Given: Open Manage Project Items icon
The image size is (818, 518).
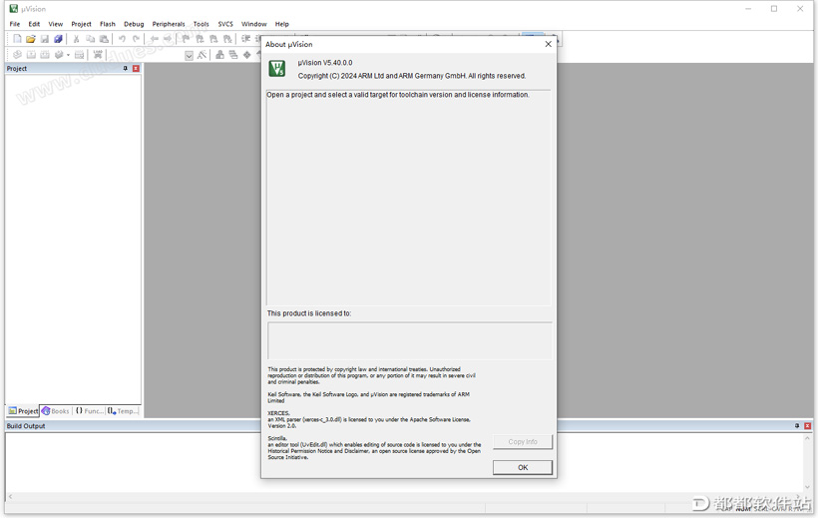Looking at the screenshot, I should tap(220, 54).
